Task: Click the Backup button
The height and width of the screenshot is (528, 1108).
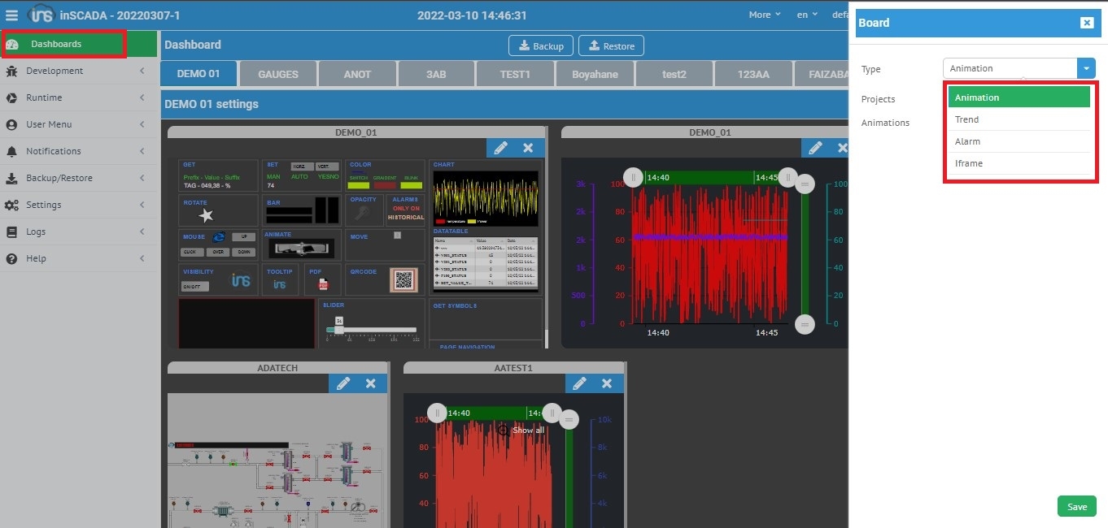Action: [x=541, y=45]
